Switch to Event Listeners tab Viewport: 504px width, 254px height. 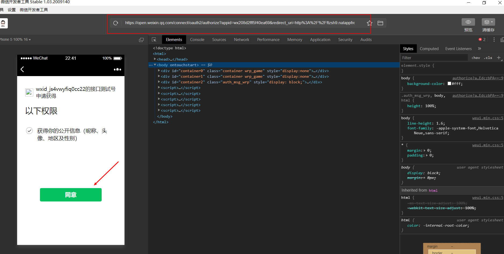point(458,49)
